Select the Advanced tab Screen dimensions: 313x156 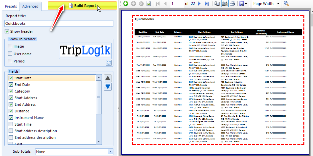[x=31, y=6]
